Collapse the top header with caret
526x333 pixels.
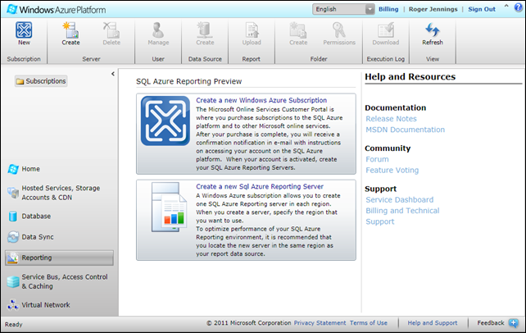click(506, 7)
